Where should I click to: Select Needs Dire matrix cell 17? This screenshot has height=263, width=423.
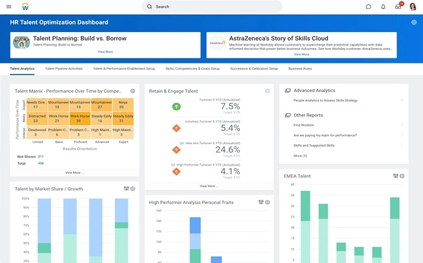point(37,105)
